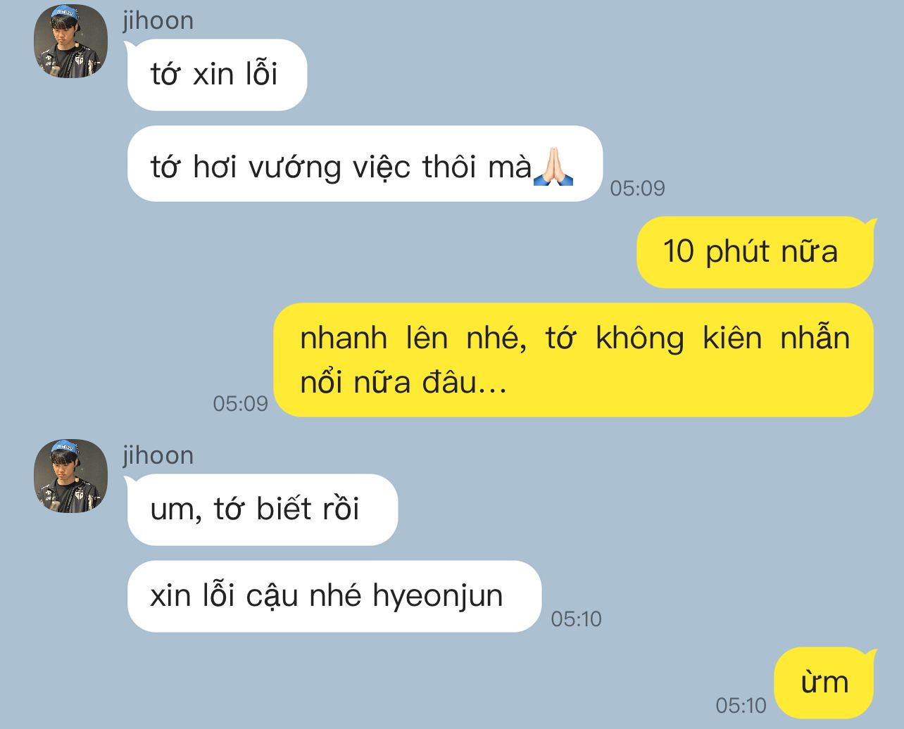Open jihoon's avatar beside 'um, tớ biết rồi'
904x729 pixels.
[71, 476]
